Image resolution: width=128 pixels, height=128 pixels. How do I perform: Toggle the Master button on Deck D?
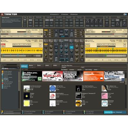click(x=87, y=44)
